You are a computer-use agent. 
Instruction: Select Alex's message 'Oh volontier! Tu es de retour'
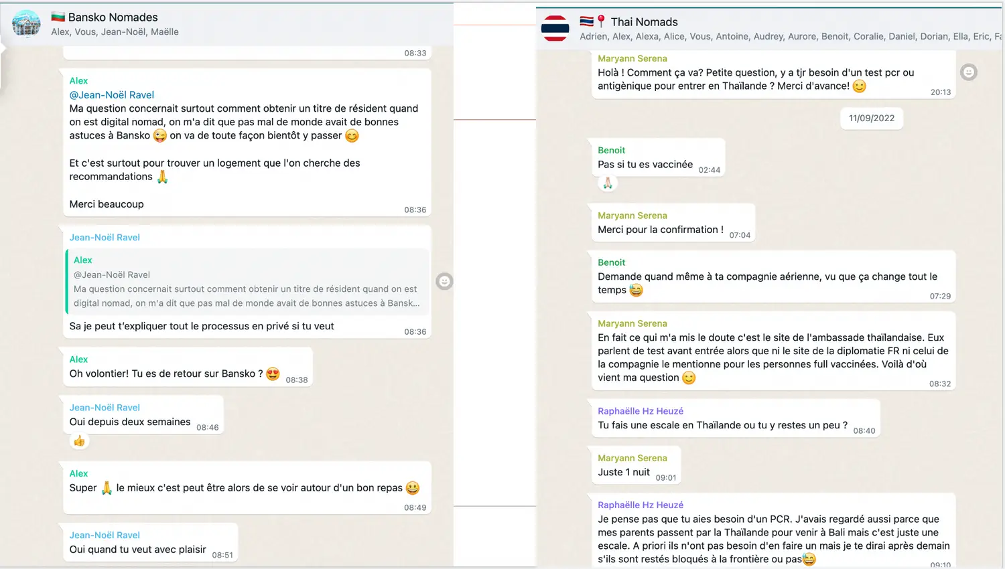[188, 367]
